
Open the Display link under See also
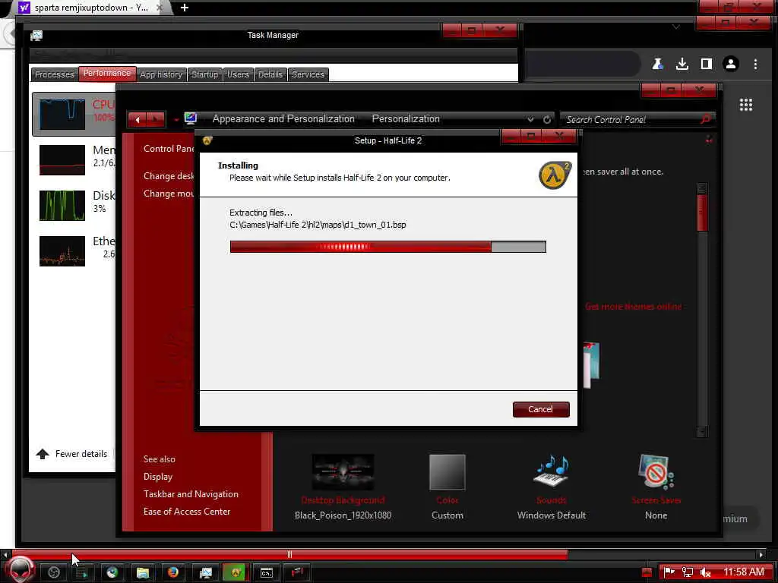pyautogui.click(x=158, y=477)
